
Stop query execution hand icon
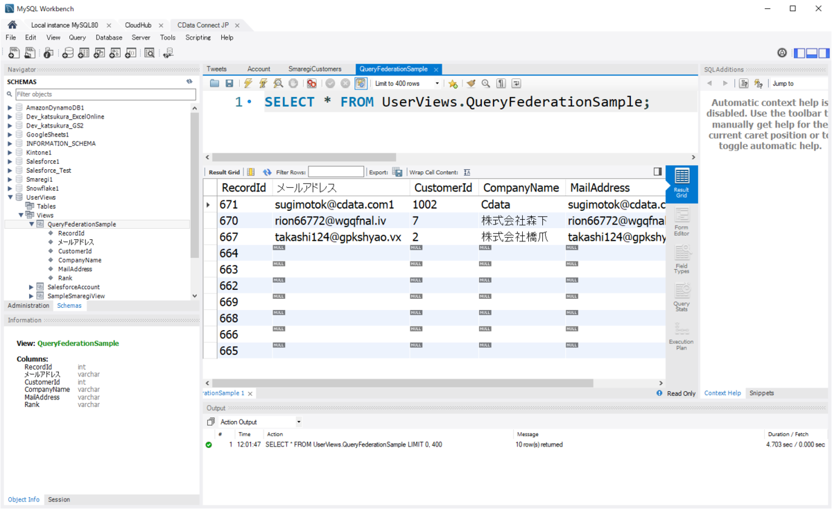(293, 83)
